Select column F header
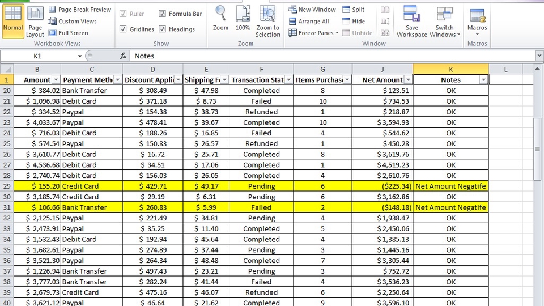 pos(261,69)
